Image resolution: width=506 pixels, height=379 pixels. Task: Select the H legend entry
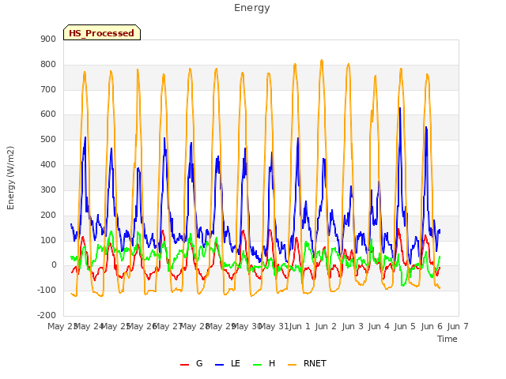tap(264, 363)
